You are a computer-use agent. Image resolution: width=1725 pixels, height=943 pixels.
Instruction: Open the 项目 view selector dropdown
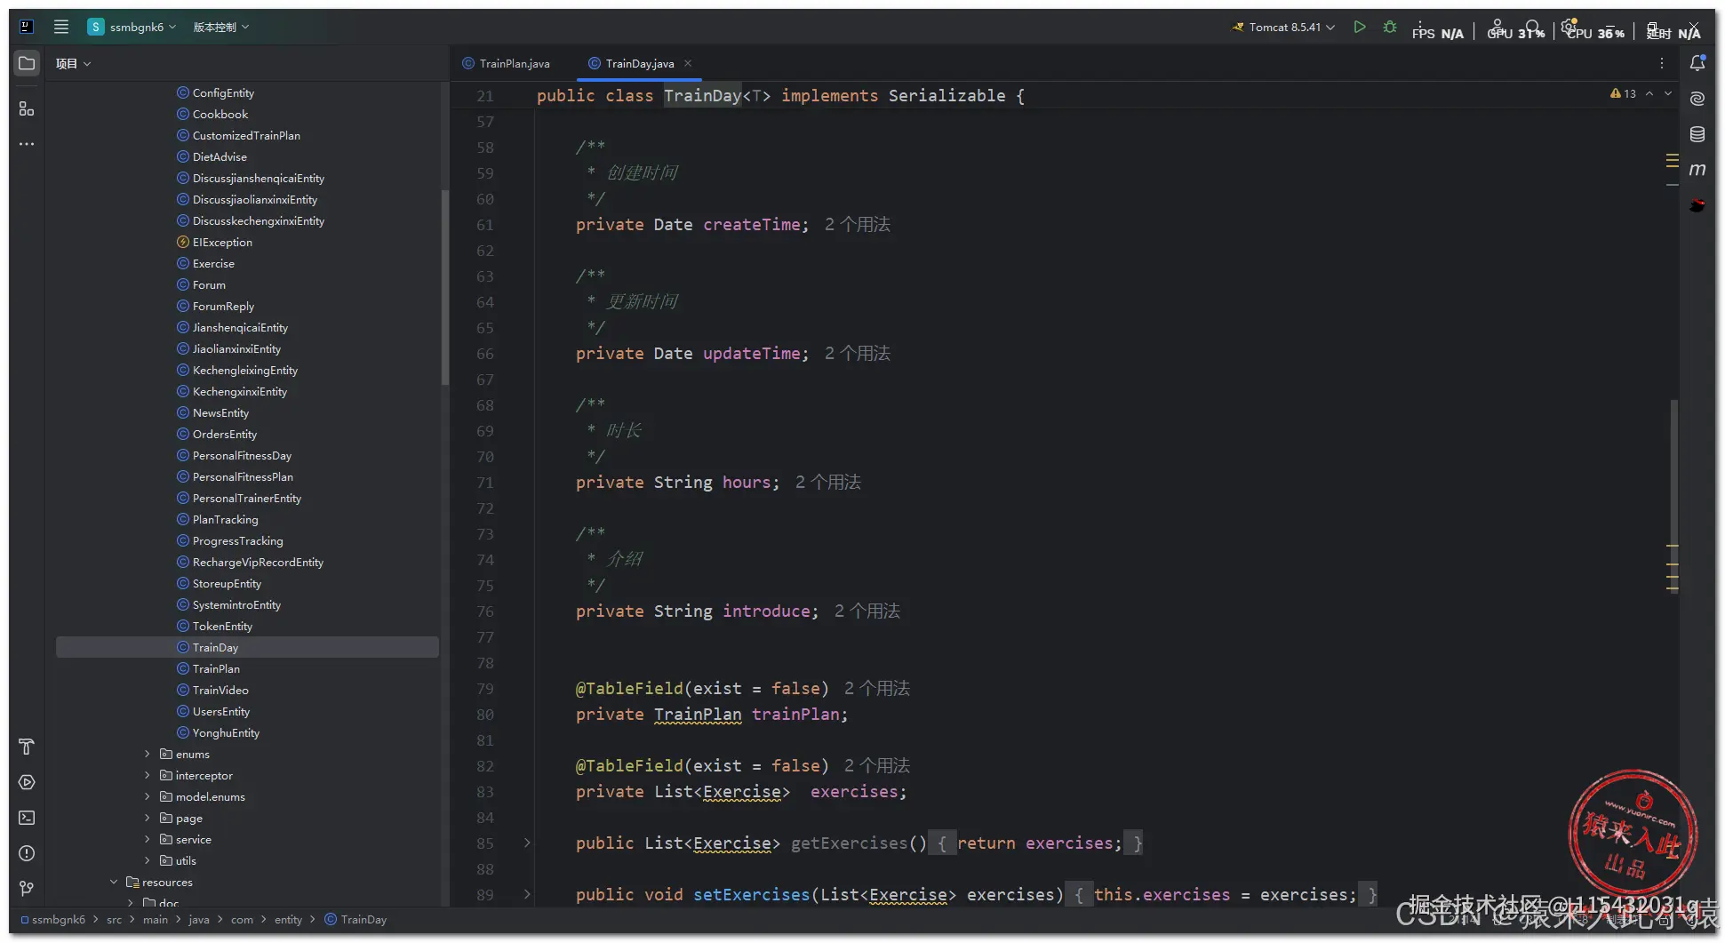(74, 63)
